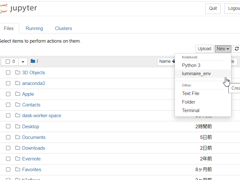Screen dimensions: 240x180
Task: Open the New dropdown button
Action: click(x=223, y=49)
